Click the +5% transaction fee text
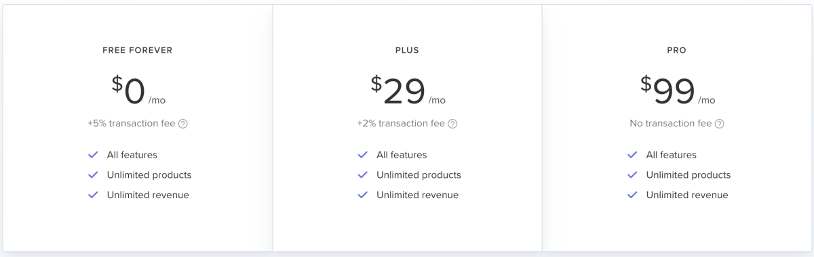 pos(131,124)
